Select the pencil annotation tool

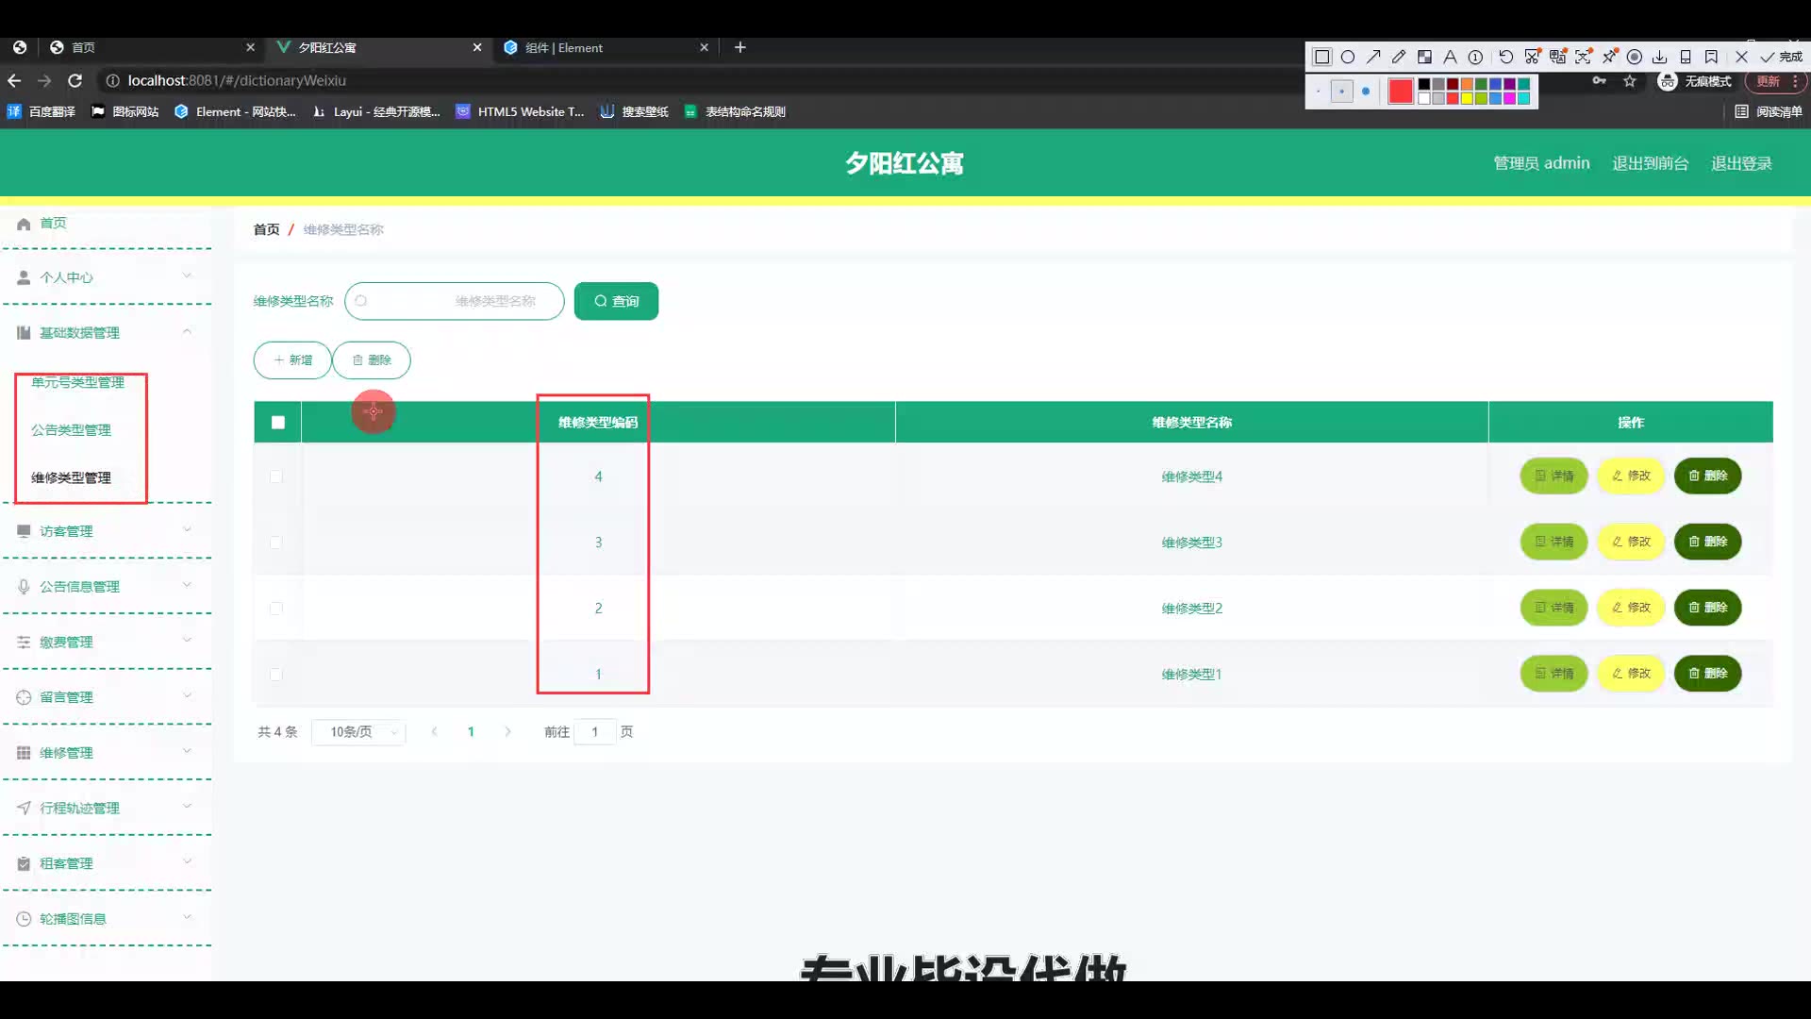(1399, 57)
